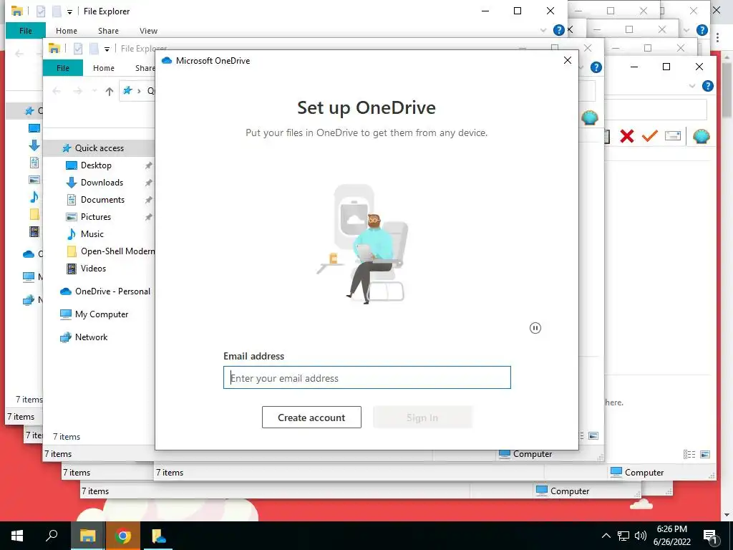
Task: Click the orange checkmark toolbar icon
Action: pyautogui.click(x=650, y=136)
